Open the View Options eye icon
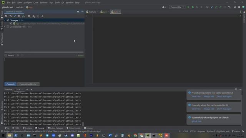This screenshot has width=246, height=138. click(x=33, y=16)
